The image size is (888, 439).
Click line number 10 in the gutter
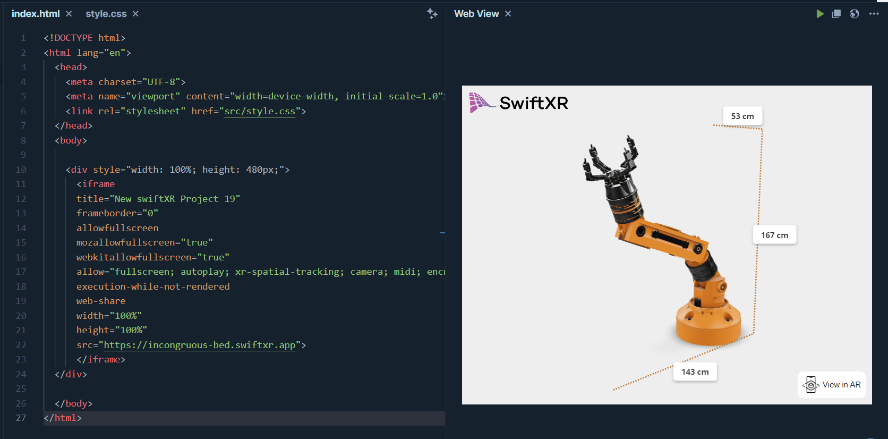(x=21, y=170)
